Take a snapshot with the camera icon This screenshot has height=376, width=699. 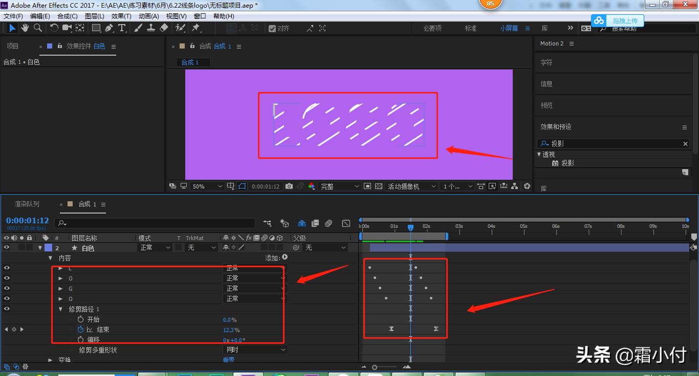click(x=289, y=186)
